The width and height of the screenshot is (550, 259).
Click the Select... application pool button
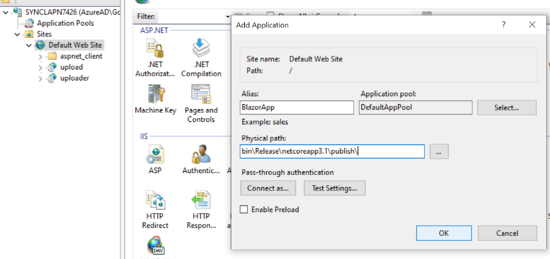click(507, 108)
